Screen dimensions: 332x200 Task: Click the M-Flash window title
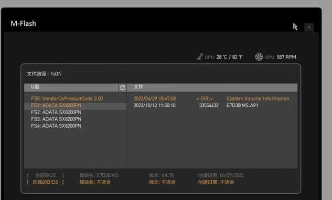(23, 24)
